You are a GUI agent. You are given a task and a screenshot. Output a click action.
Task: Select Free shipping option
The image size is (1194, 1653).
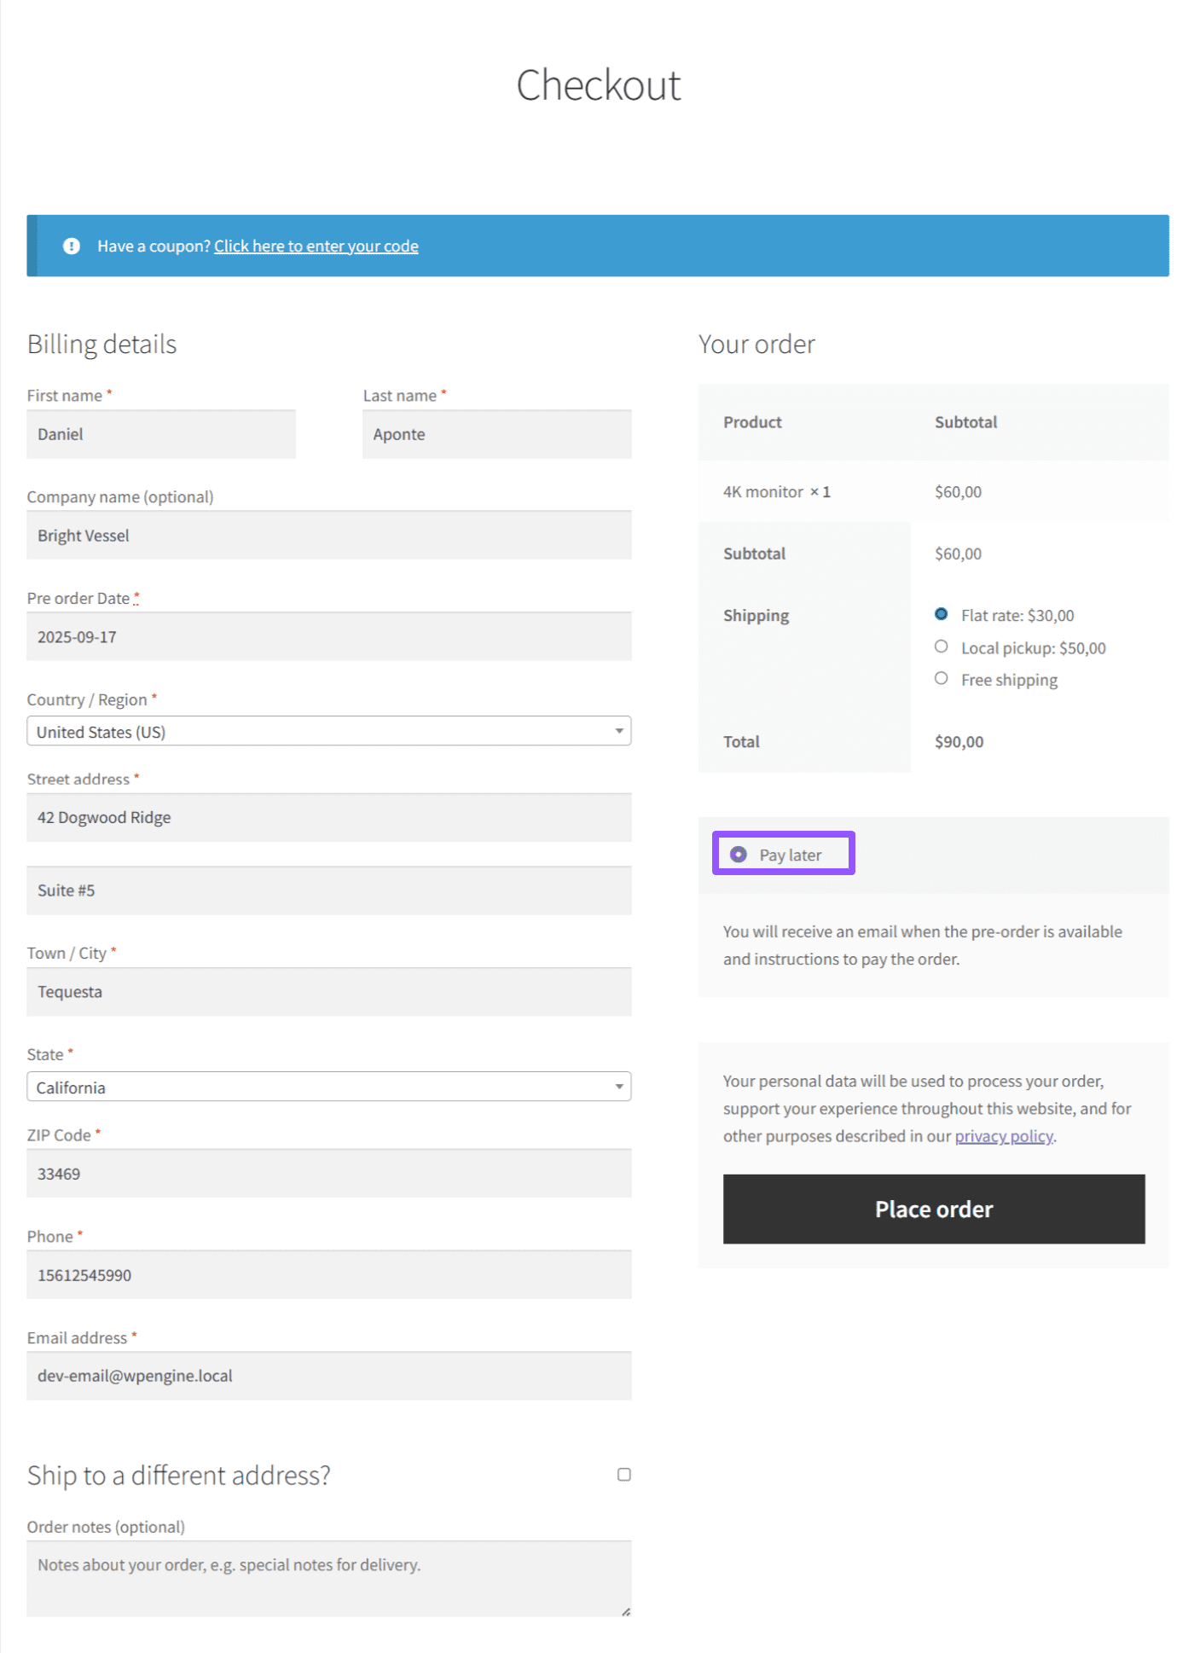(x=941, y=678)
